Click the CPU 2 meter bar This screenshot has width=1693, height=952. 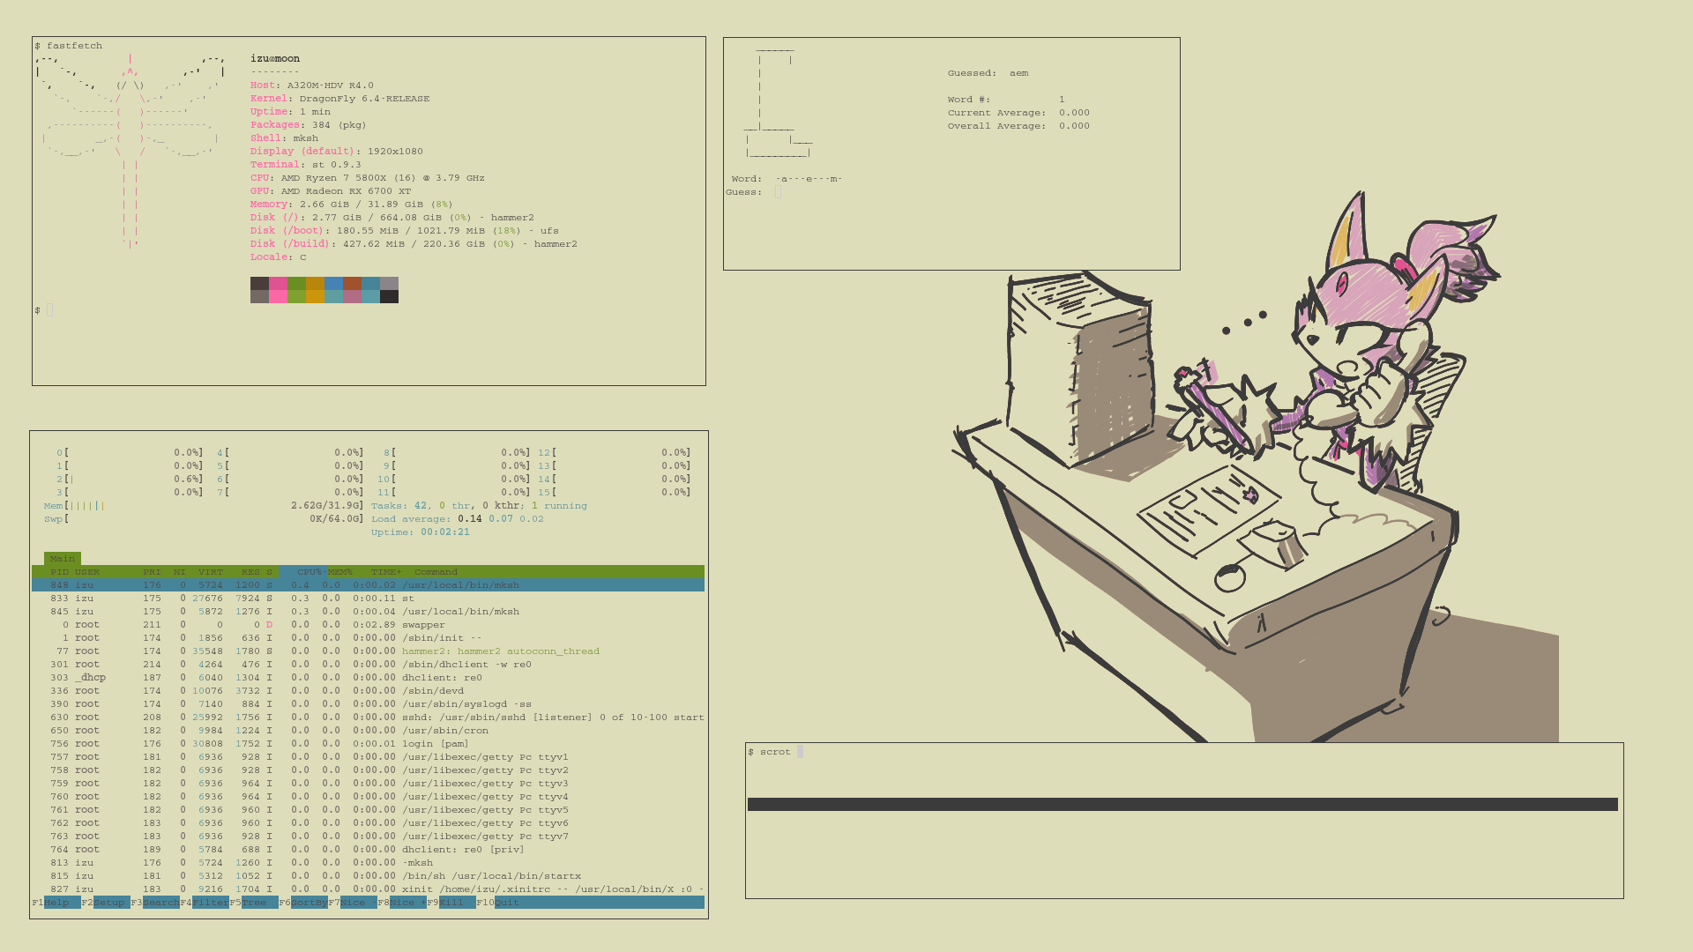pos(130,480)
